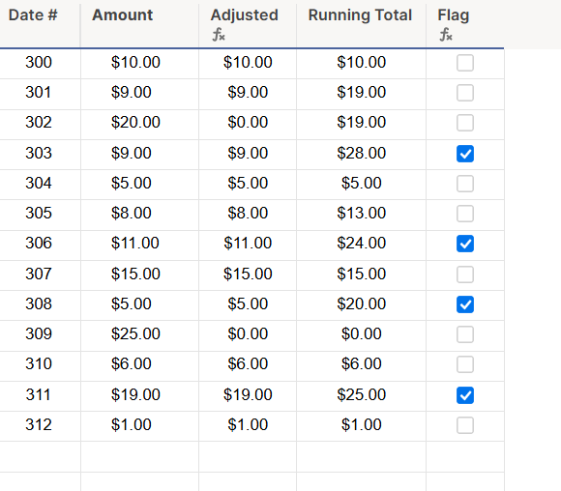The image size is (561, 491).
Task: Click the $20.00 Amount cell in row 302
Action: (139, 123)
